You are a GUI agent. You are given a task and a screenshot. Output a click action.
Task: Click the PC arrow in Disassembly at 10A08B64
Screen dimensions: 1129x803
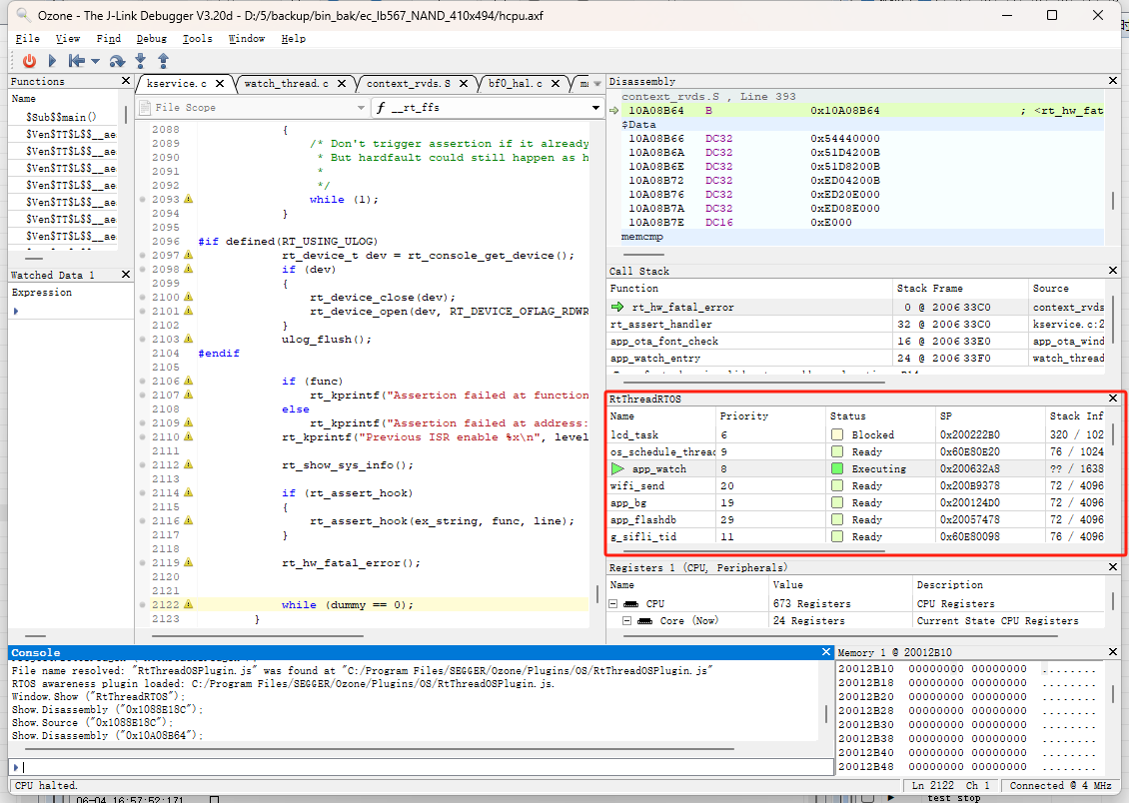614,110
